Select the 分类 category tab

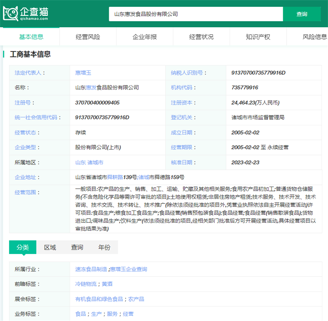[x=22, y=247]
